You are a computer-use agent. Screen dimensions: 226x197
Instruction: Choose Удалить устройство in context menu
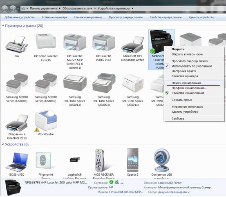click(x=185, y=112)
